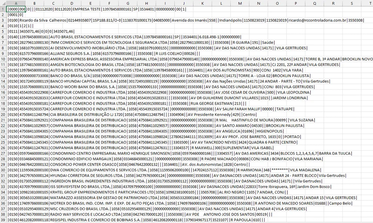Select row 10 header
The width and height of the screenshot is (373, 223).
(x=3, y=59)
